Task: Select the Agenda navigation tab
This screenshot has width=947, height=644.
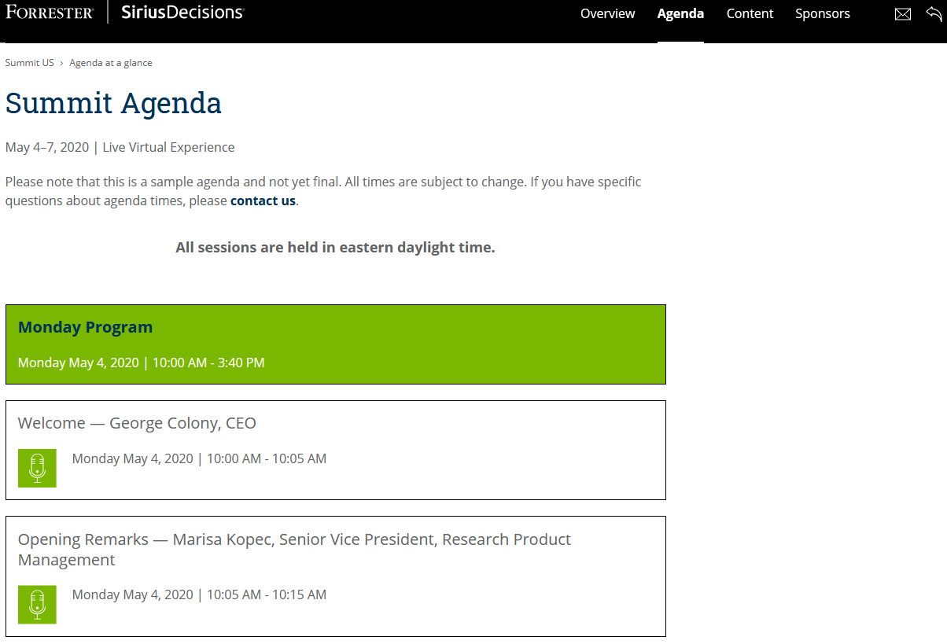Action: (680, 14)
